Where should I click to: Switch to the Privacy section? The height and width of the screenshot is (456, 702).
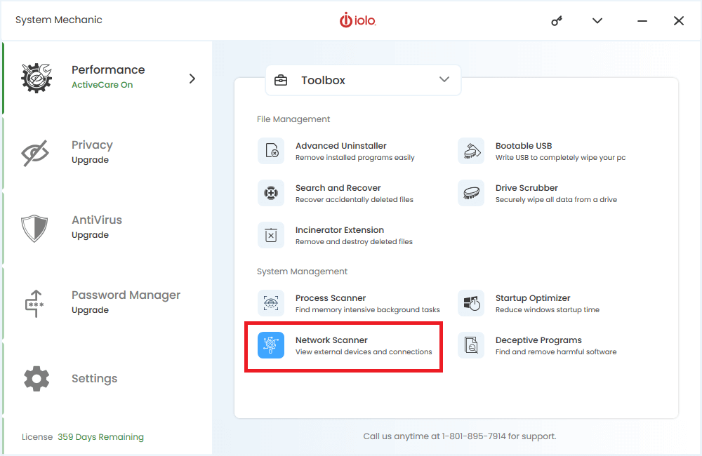pyautogui.click(x=91, y=152)
